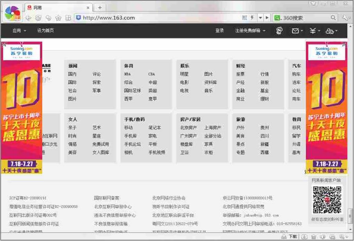Viewport: 354px width, 241px height.
Task: Open the 手机视频 link
Action: pyautogui.click(x=157, y=152)
